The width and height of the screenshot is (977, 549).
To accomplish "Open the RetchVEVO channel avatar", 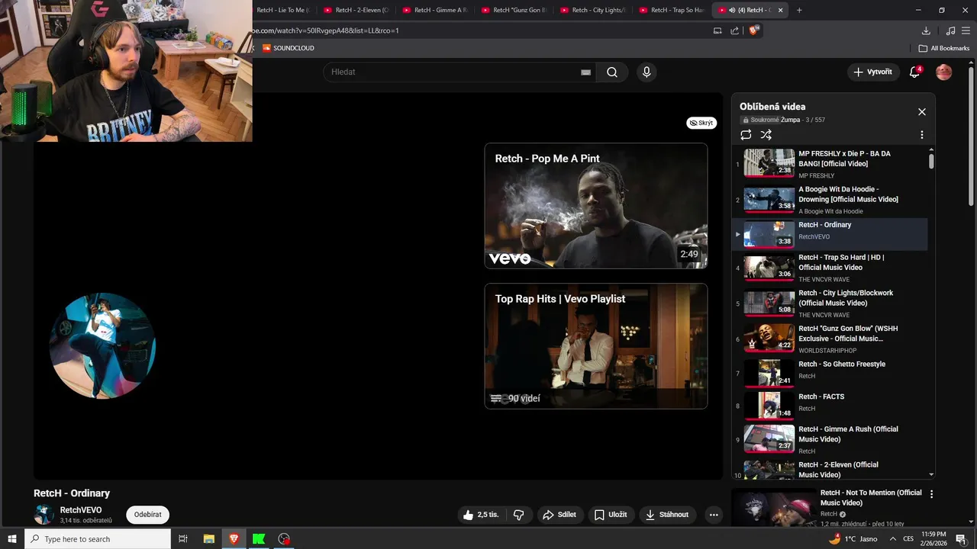I will pos(44,515).
